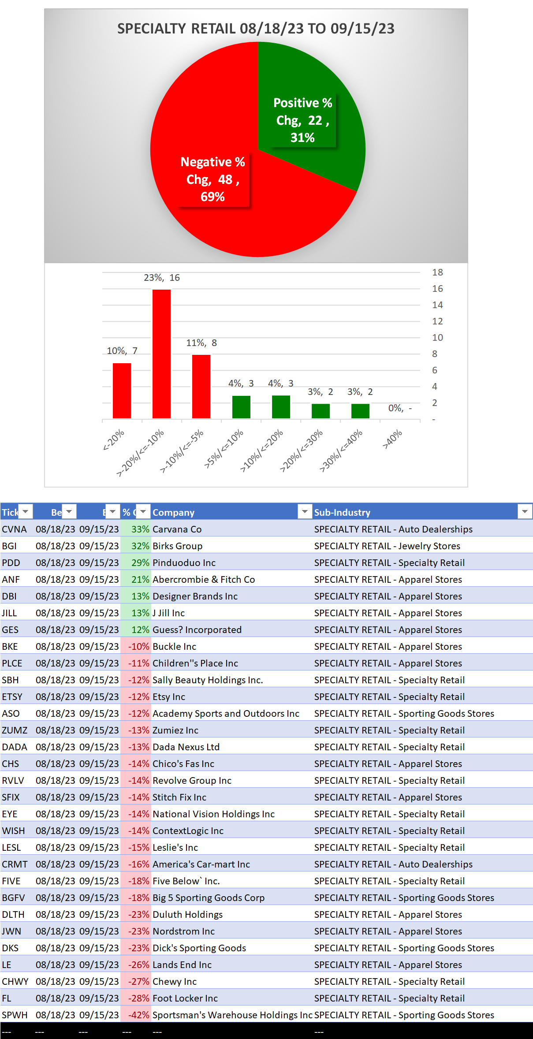Select Carvana's Auto Dealerships sub-industry cell
This screenshot has height=1039, width=533.
[x=423, y=529]
